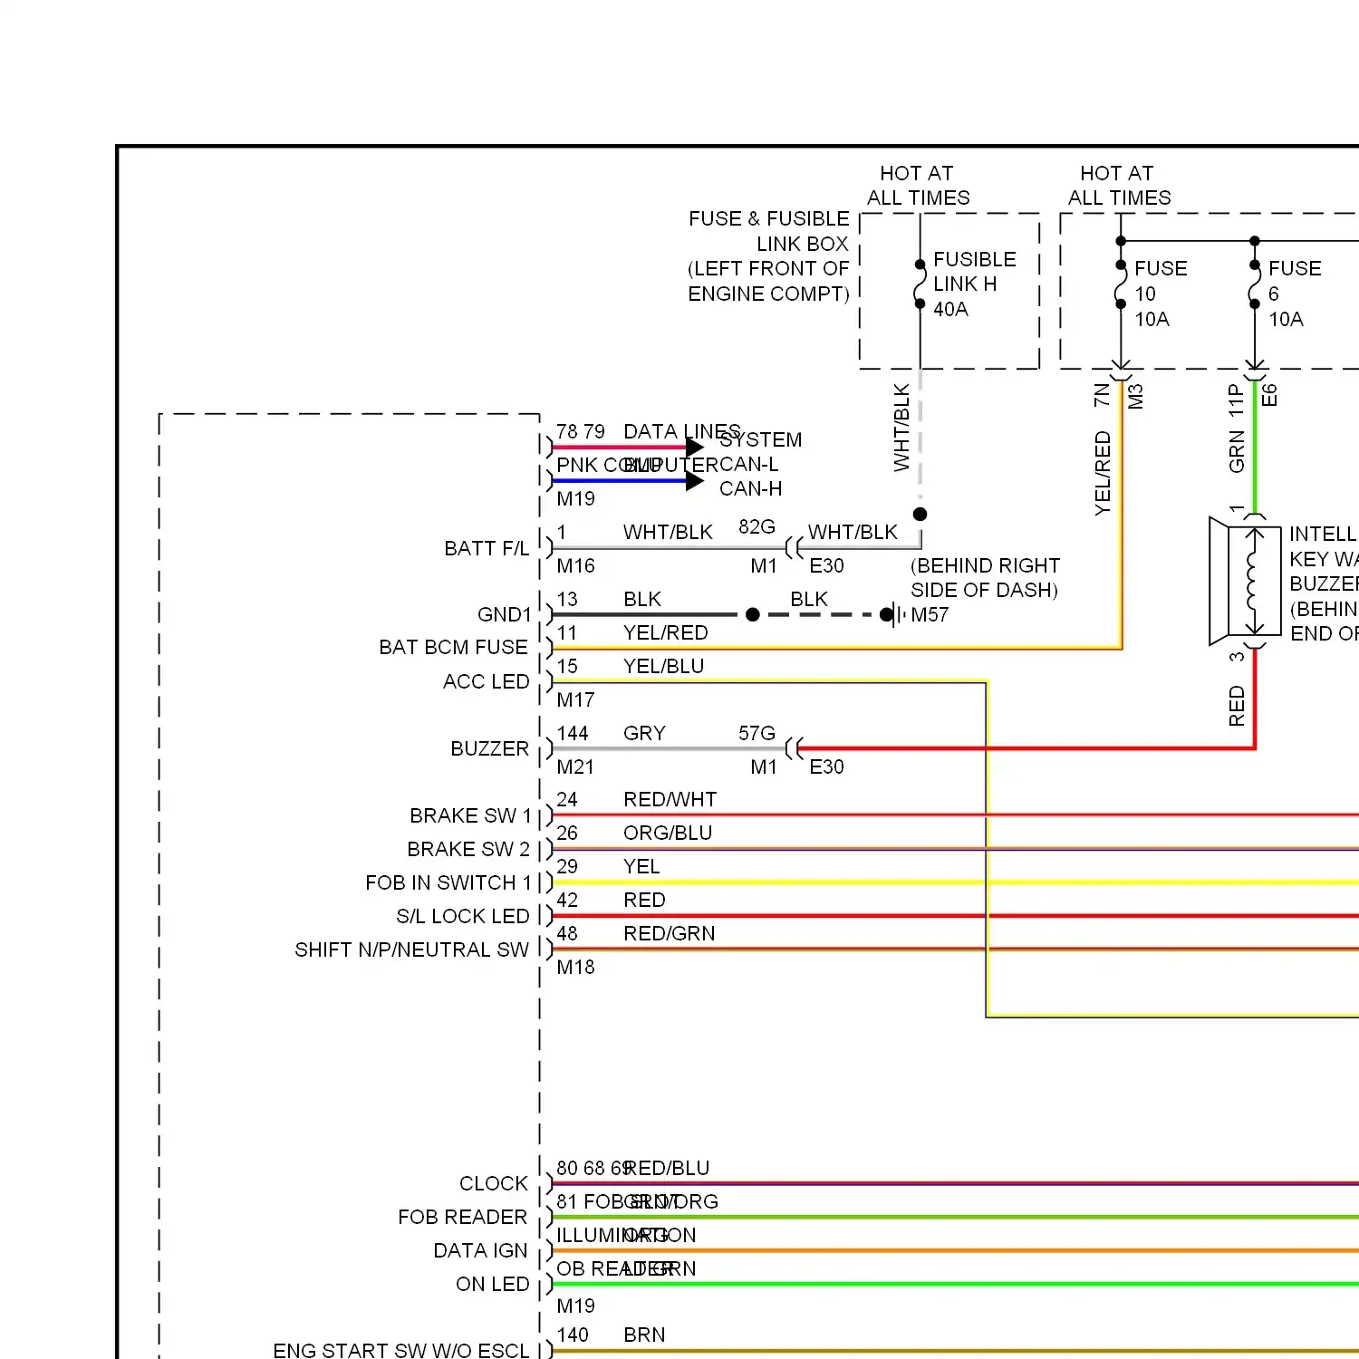Click the 'FUSE 6' label
The image size is (1359, 1359).
tap(1295, 281)
